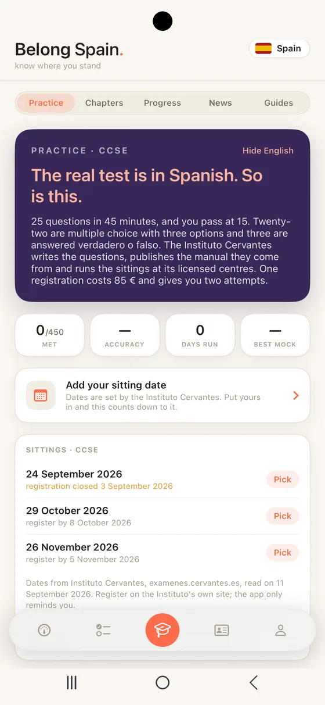Tap Android recent apps button
Image resolution: width=325 pixels, height=705 pixels.
(x=71, y=682)
